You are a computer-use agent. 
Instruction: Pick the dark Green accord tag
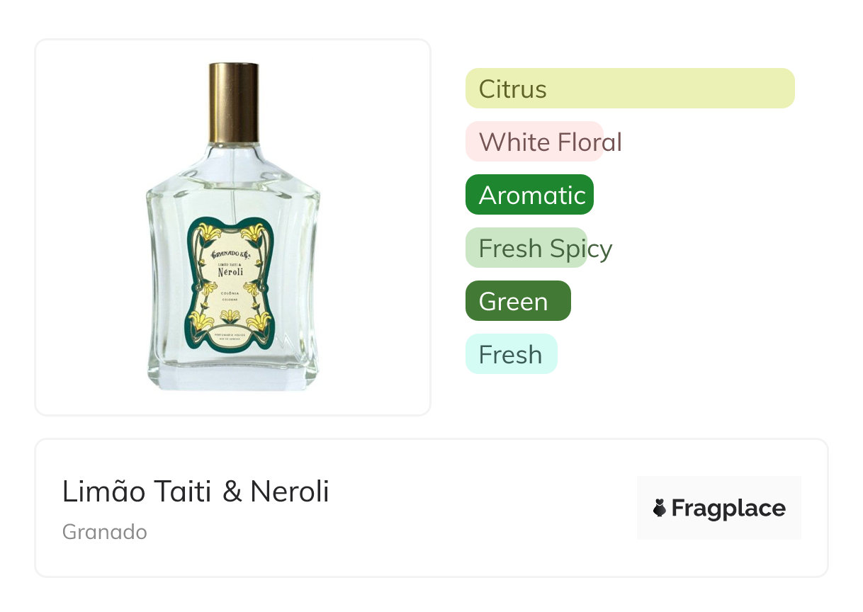pyautogui.click(x=518, y=301)
